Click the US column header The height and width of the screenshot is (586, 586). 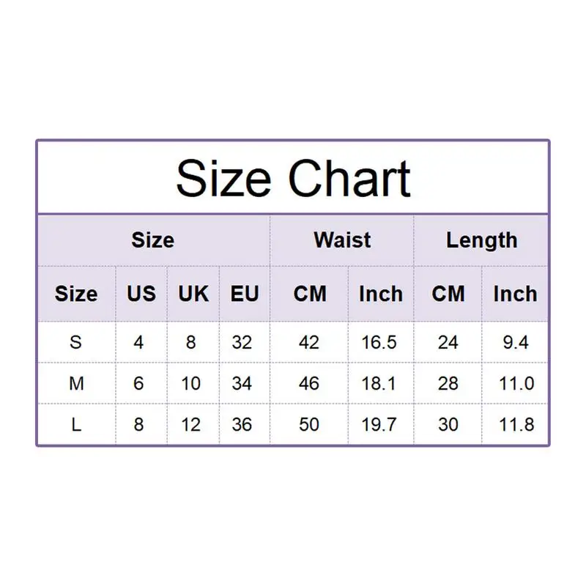click(x=141, y=294)
